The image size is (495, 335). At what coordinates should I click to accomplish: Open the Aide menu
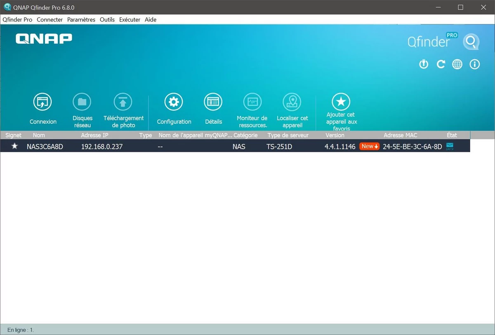tap(151, 19)
